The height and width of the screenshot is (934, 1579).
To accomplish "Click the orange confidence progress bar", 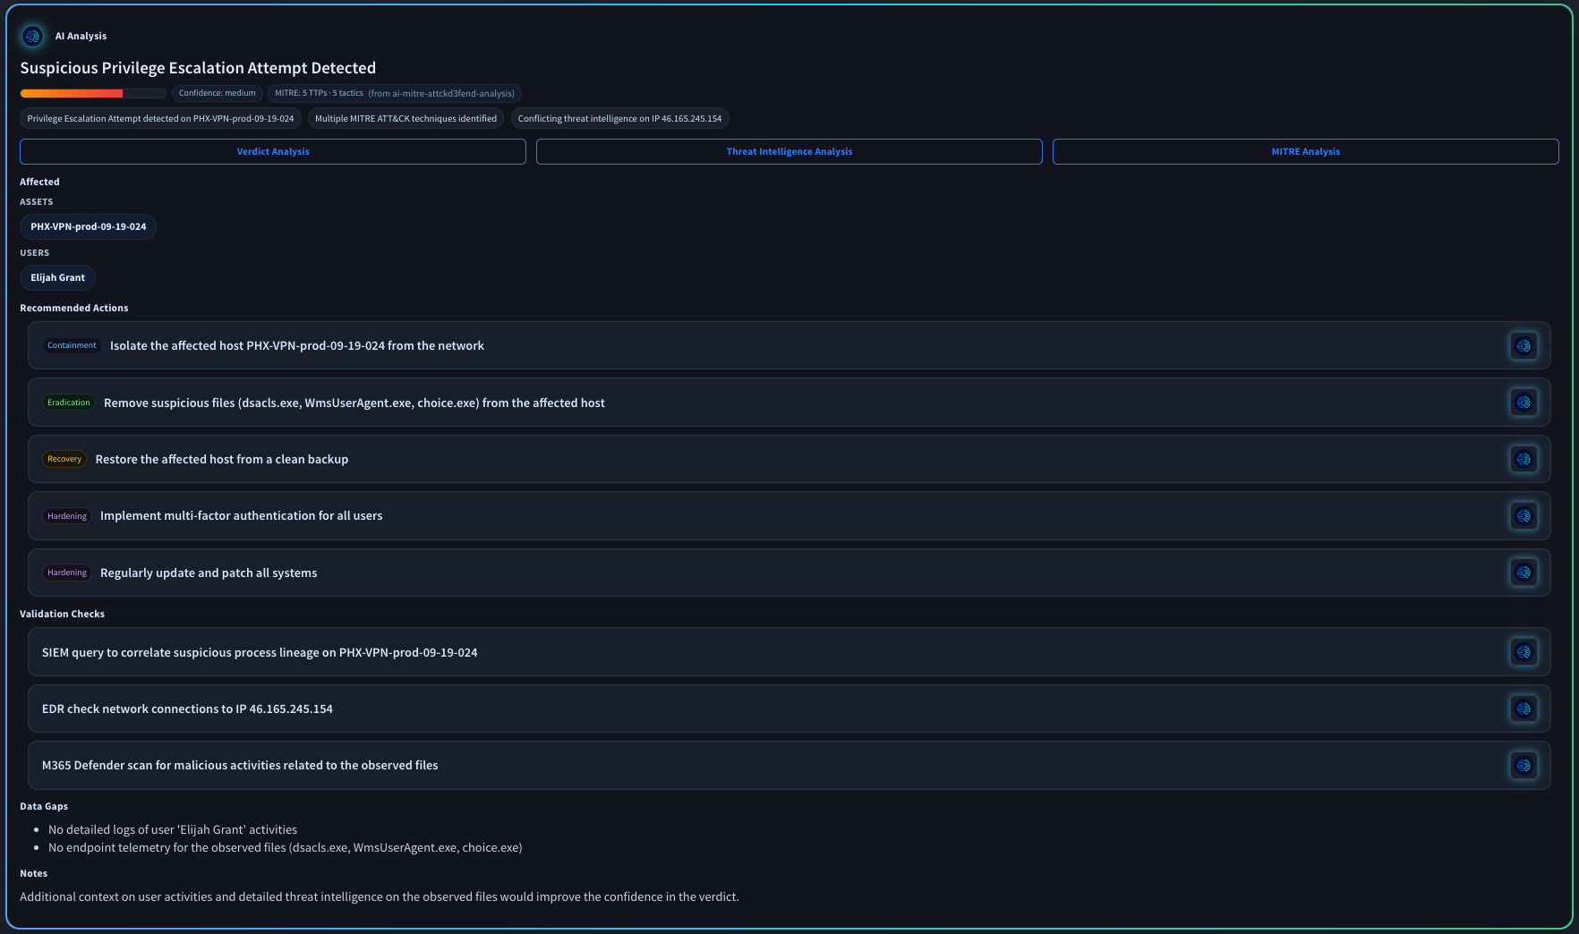I will 92,93.
